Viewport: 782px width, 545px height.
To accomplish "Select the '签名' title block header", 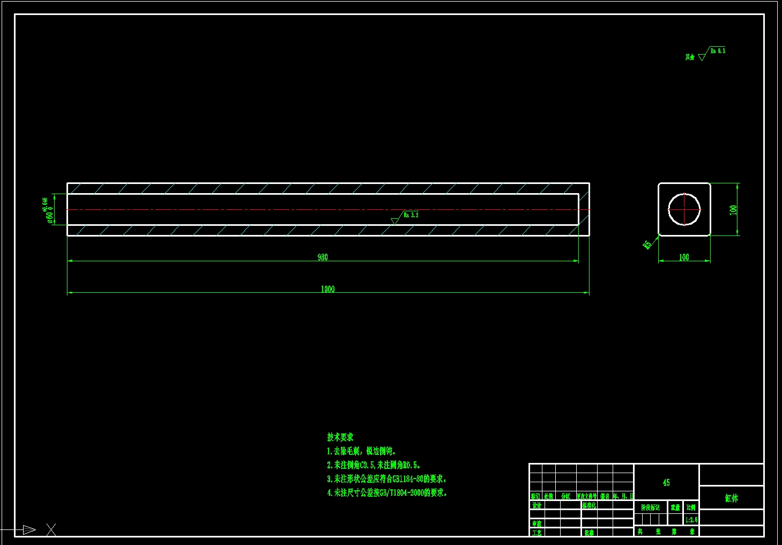I will coord(605,496).
